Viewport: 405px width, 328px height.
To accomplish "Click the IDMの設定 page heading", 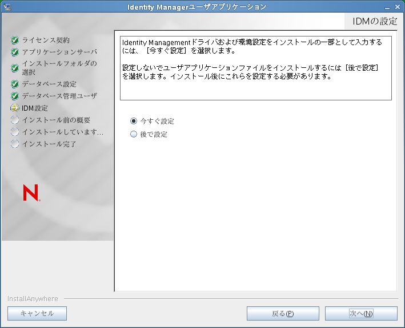I will (375, 21).
